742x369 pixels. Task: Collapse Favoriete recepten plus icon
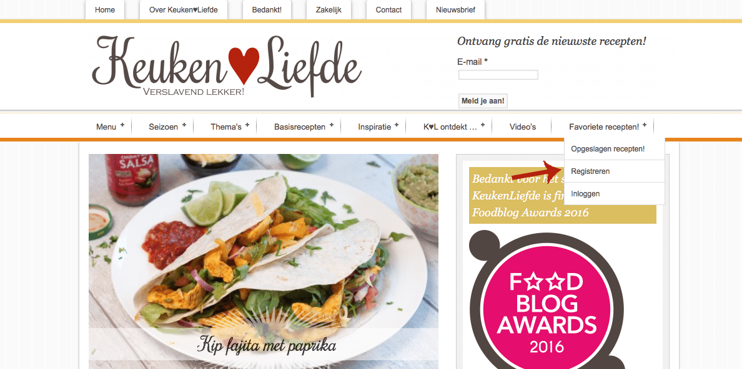[x=645, y=125]
